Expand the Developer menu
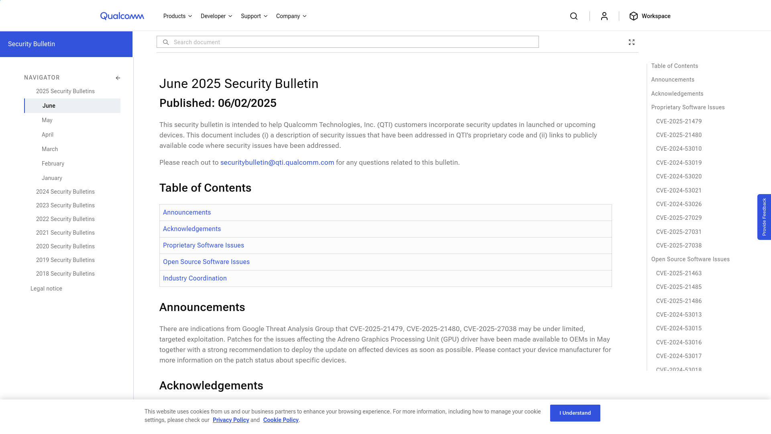Viewport: 771px width, 434px height. pos(216,16)
